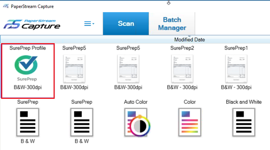The image size is (270, 150).
Task: Select the SurePrep Profile checkmark icon
Action: click(26, 65)
